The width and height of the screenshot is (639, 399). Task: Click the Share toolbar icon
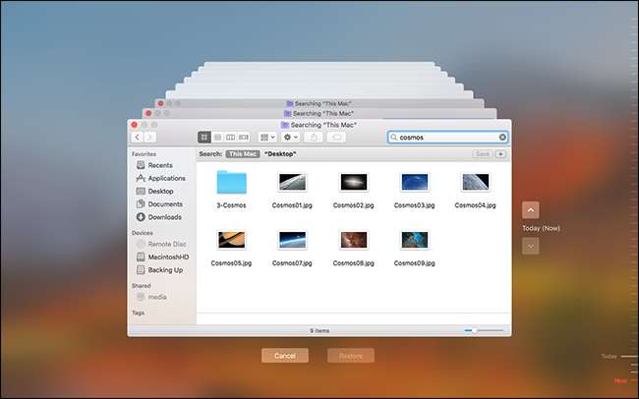coord(316,138)
